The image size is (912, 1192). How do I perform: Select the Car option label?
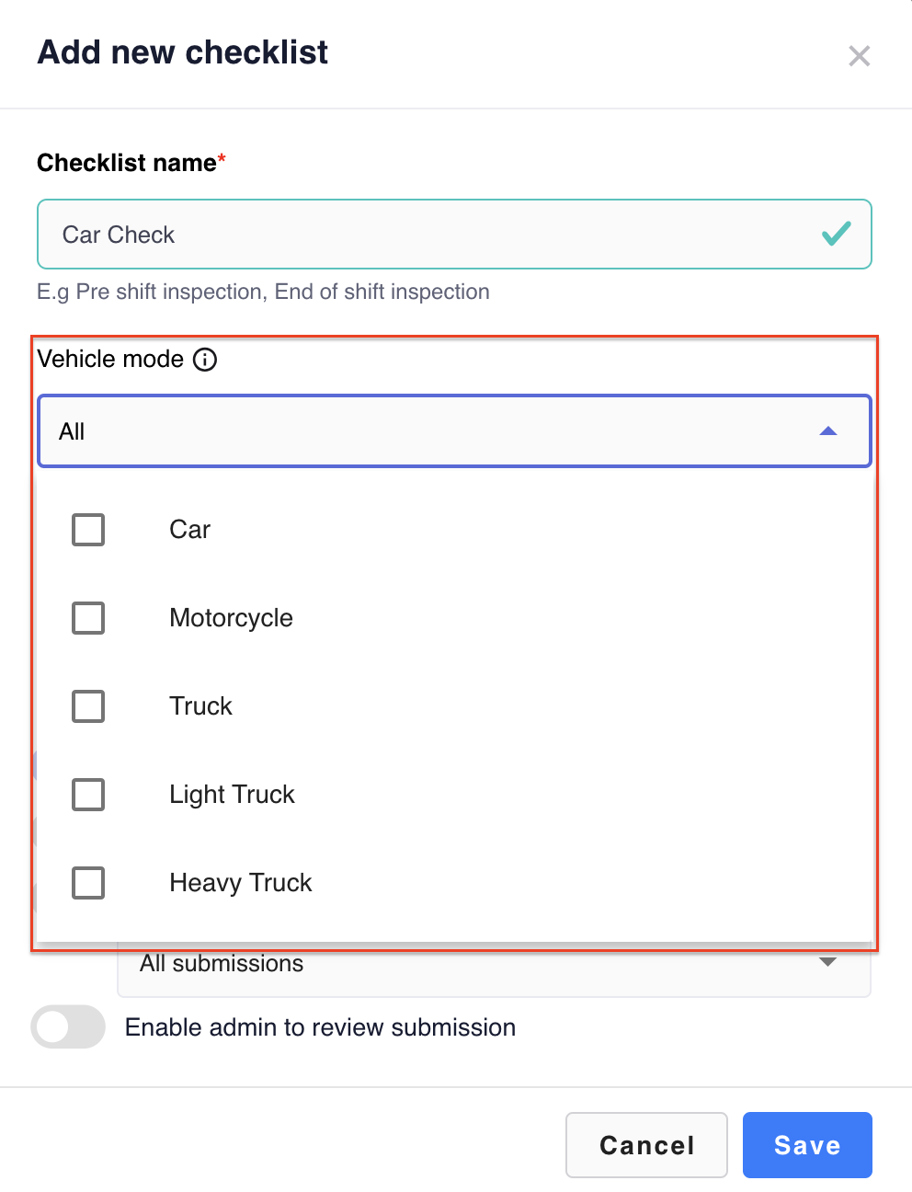pyautogui.click(x=190, y=530)
